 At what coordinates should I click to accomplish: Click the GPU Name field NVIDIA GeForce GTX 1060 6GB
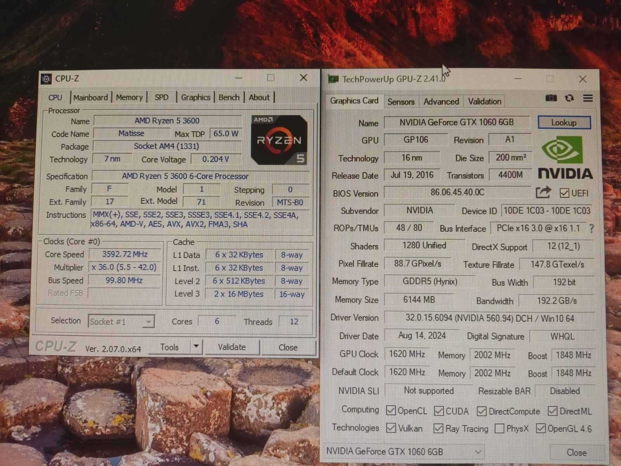pyautogui.click(x=457, y=122)
